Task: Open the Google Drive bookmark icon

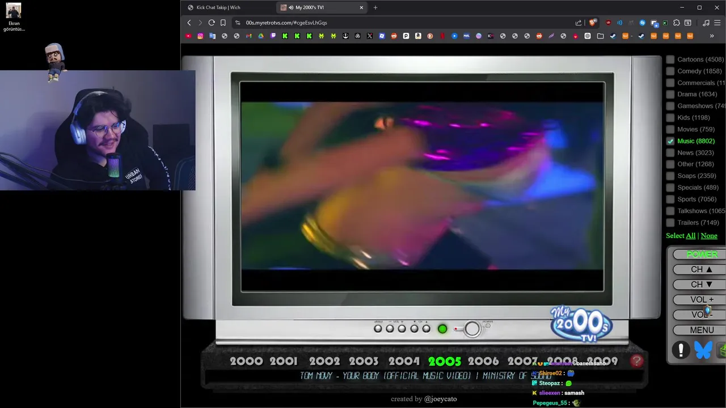Action: 261,36
